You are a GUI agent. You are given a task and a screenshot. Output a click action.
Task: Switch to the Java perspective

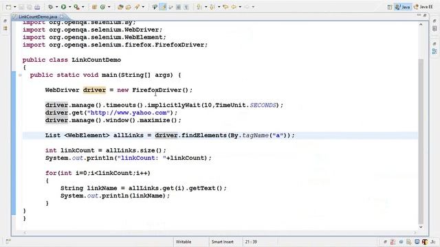point(403,7)
